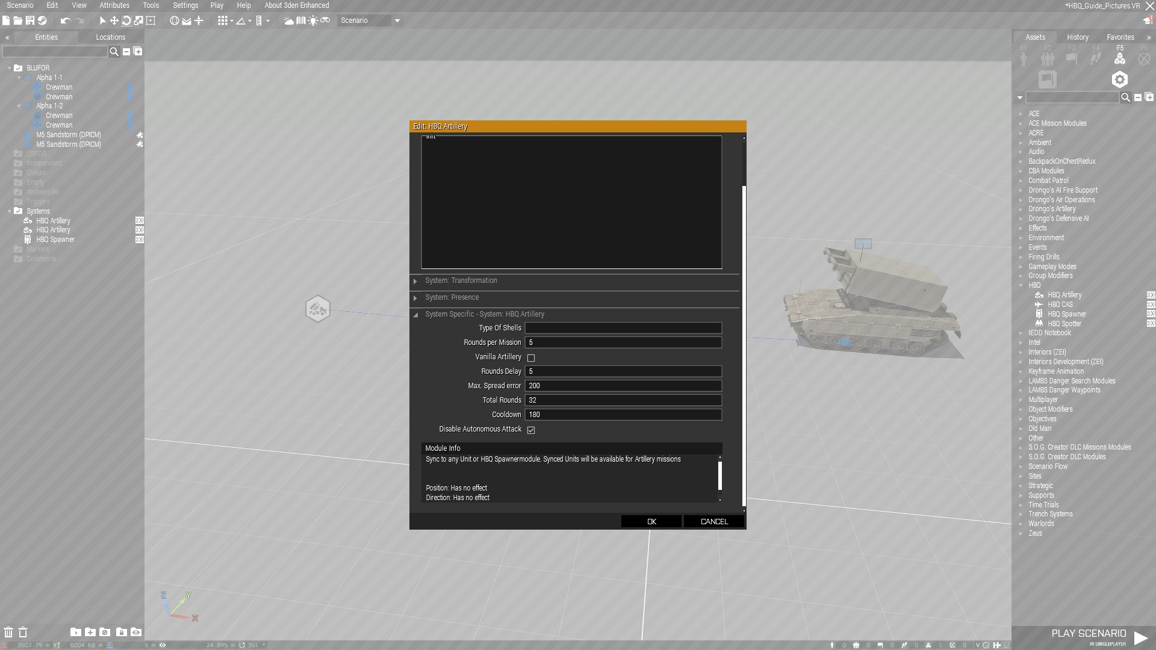
Task: Click the Max. Spread error field
Action: pyautogui.click(x=623, y=386)
